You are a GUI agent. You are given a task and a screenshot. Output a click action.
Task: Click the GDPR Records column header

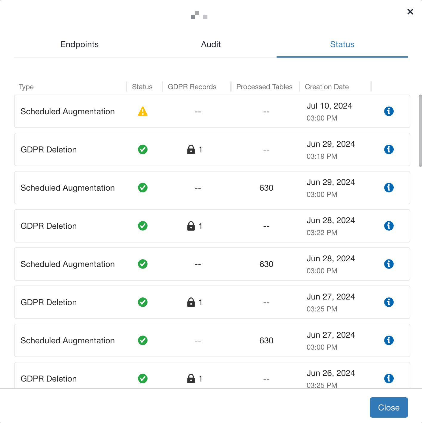[x=192, y=87]
